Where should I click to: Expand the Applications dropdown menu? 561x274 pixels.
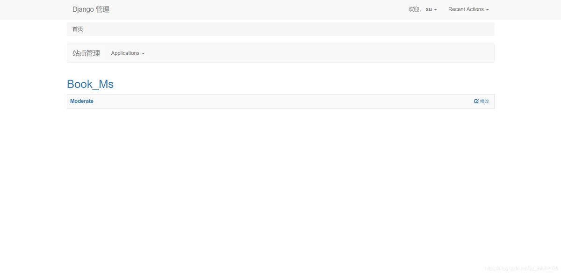pos(128,53)
